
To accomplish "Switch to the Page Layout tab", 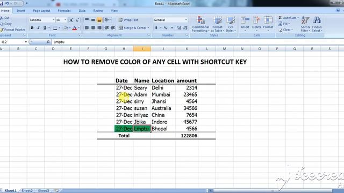I will (x=41, y=11).
